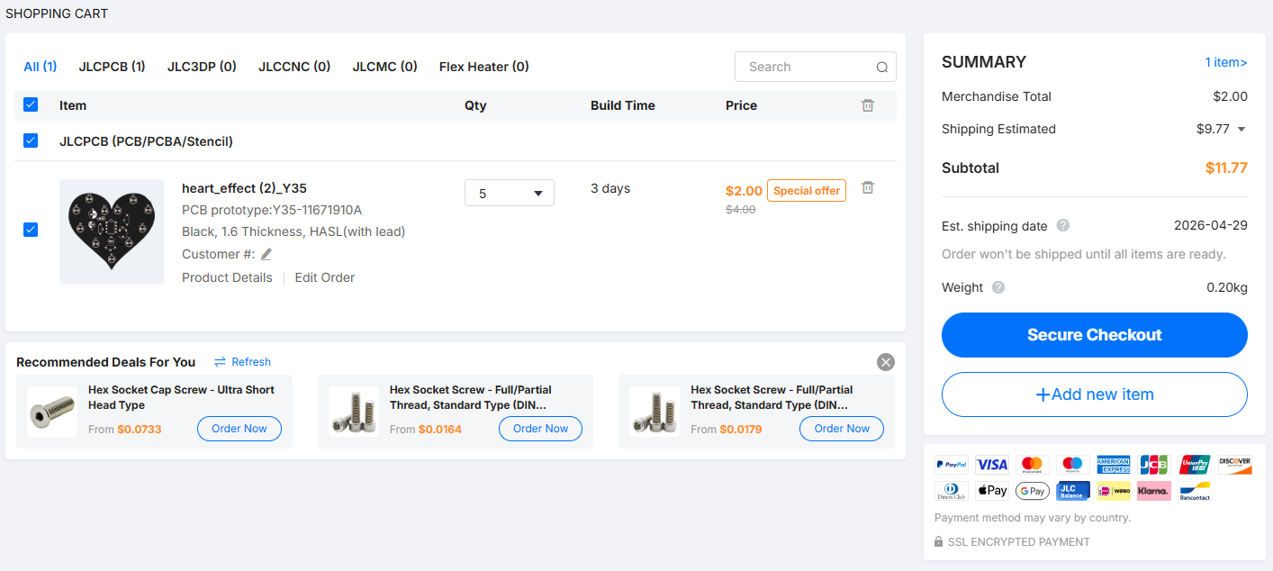The height and width of the screenshot is (571, 1273).
Task: Click the SSL lock icon
Action: coord(939,542)
